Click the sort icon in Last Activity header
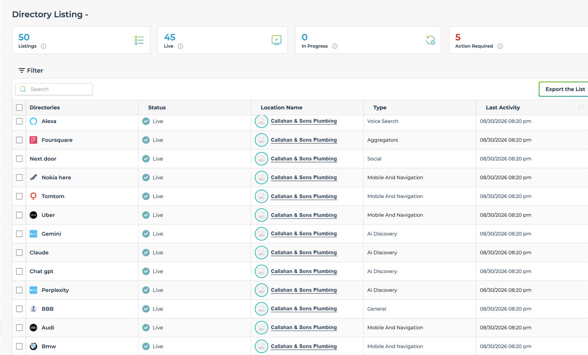This screenshot has width=588, height=355. [x=581, y=107]
